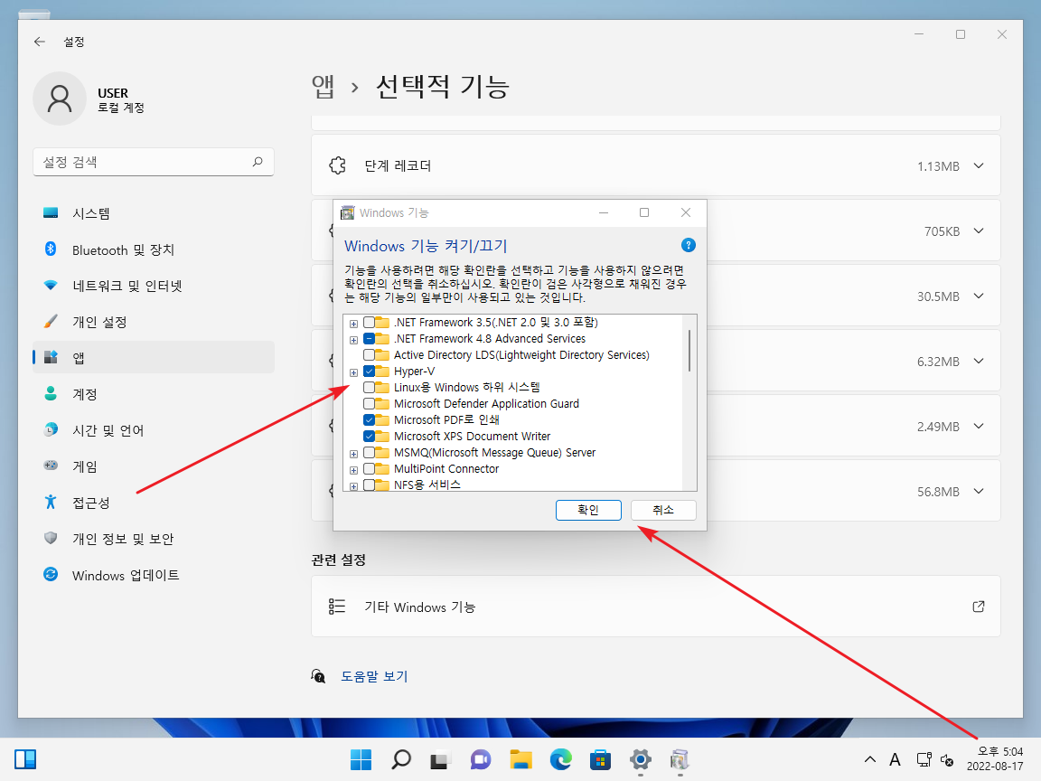Click external-link icon on 기타 Windows 기능
The height and width of the screenshot is (781, 1041).
click(979, 607)
